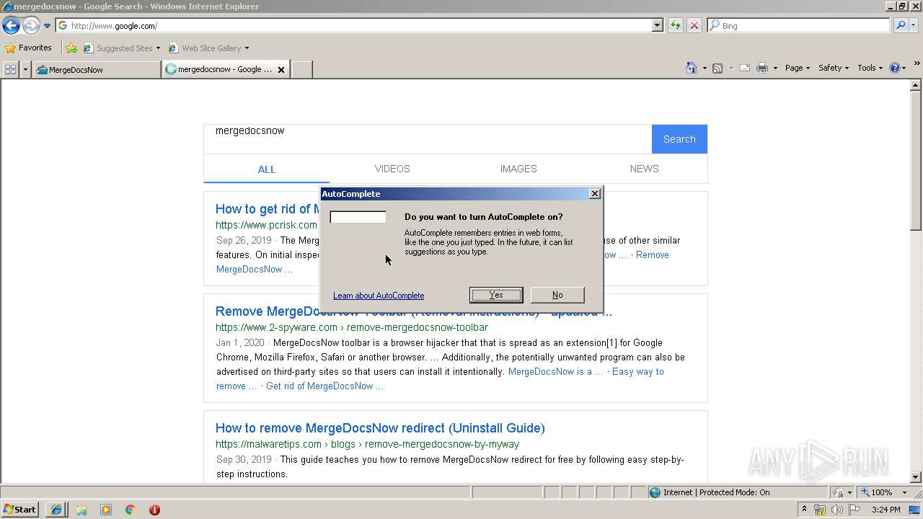Image resolution: width=923 pixels, height=519 pixels.
Task: Click the page scrollbar up arrow
Action: (917, 85)
